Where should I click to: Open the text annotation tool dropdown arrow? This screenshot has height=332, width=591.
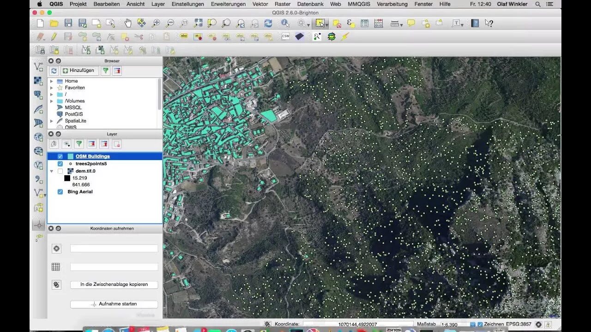click(x=462, y=24)
